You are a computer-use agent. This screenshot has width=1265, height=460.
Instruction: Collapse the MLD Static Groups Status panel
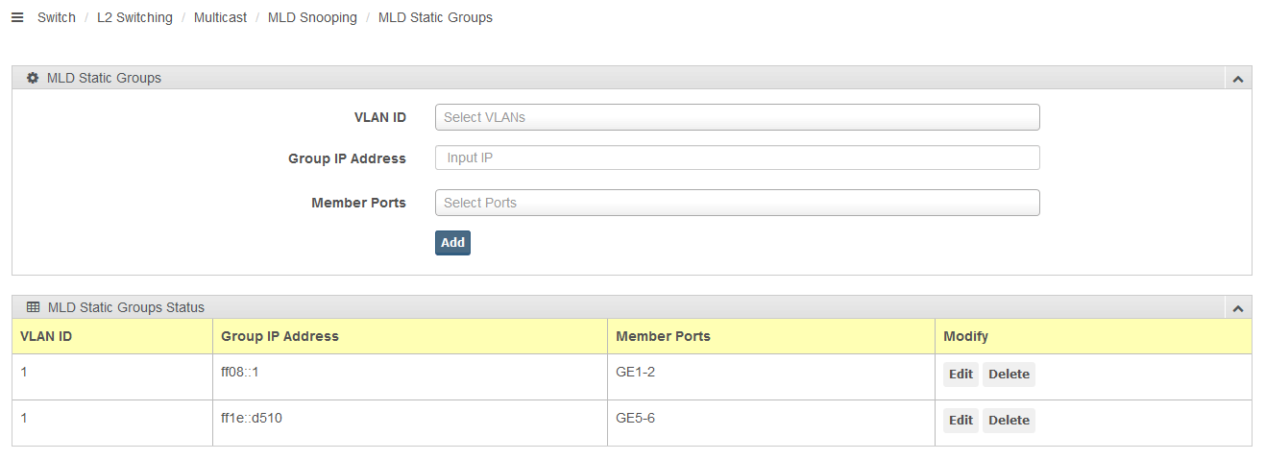[x=1238, y=308]
